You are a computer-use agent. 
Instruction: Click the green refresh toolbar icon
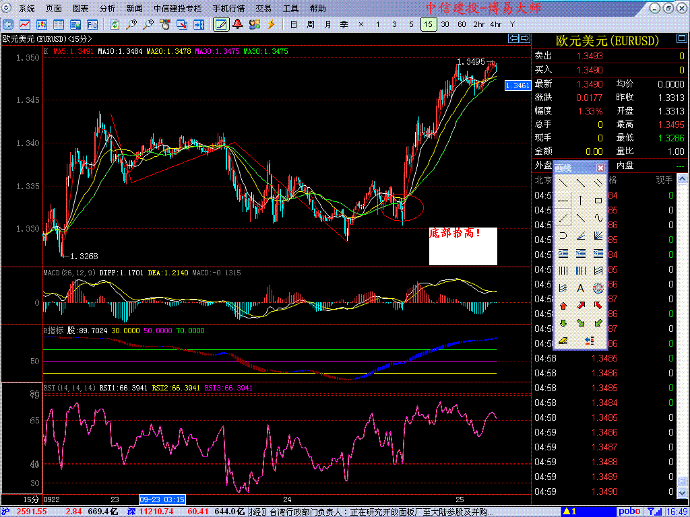(x=115, y=24)
